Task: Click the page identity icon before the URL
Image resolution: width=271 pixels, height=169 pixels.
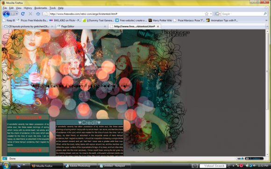Action: coord(46,14)
